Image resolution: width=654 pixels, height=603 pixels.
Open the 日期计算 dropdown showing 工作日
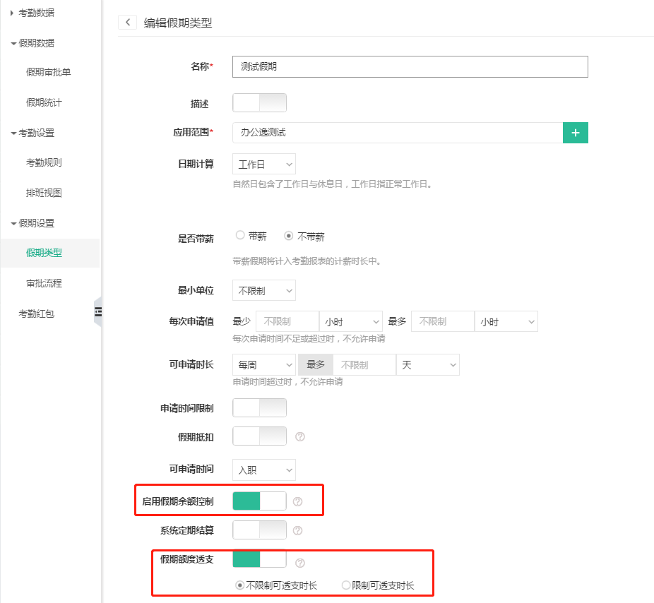click(264, 164)
